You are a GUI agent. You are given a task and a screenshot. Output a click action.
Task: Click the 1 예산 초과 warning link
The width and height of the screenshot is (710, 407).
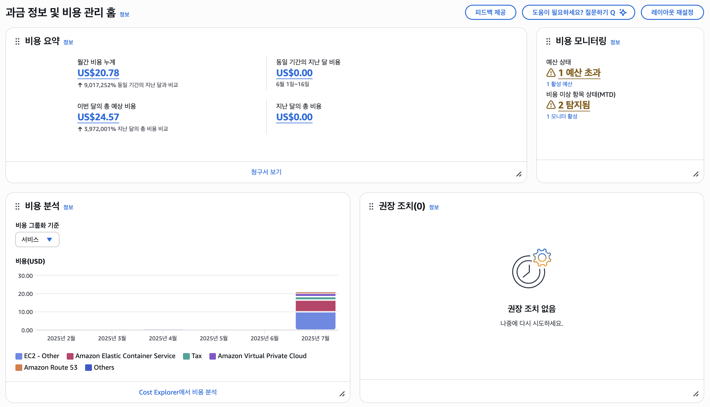click(x=579, y=73)
